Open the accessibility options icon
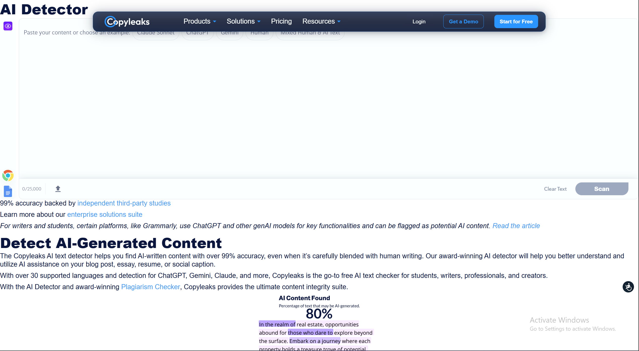 click(x=628, y=287)
